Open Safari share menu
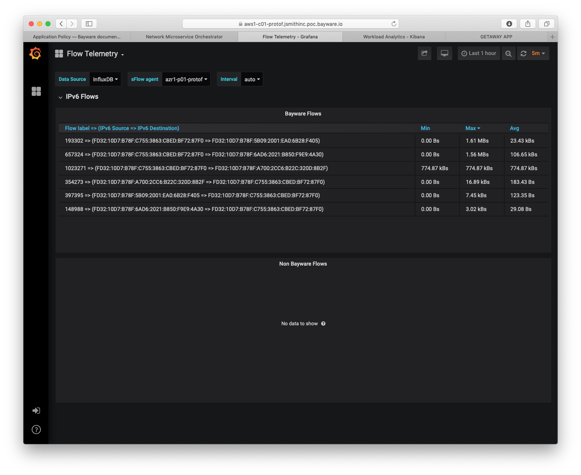Screen dimensions: 581x475 coord(528,24)
